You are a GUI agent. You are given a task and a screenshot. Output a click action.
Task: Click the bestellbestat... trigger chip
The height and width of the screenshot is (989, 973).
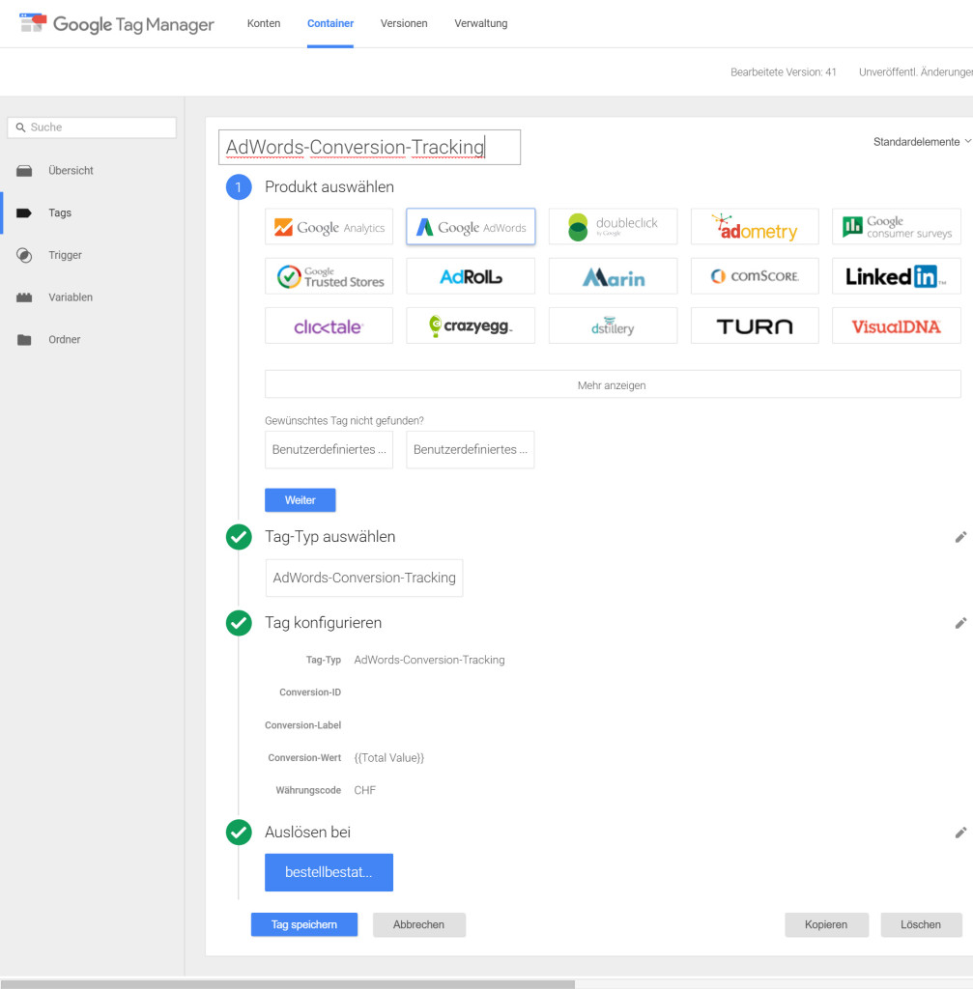(x=329, y=872)
